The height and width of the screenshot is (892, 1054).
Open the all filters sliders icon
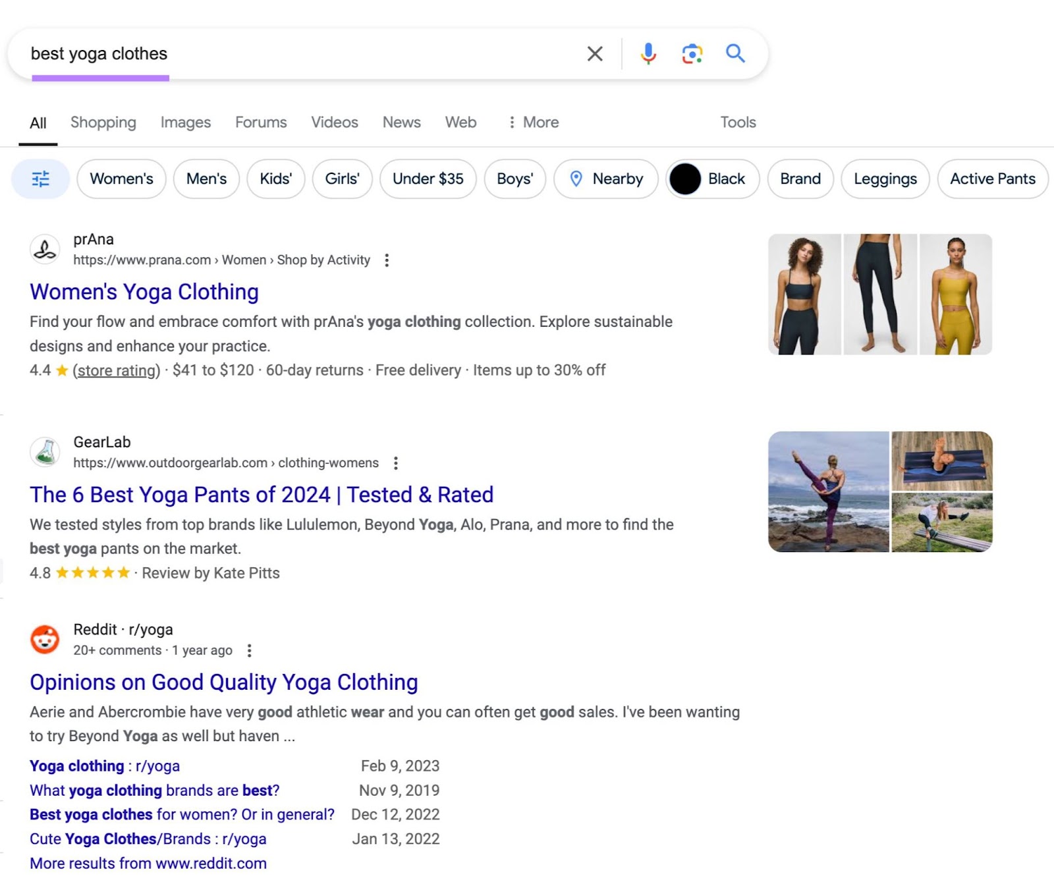[x=41, y=179]
